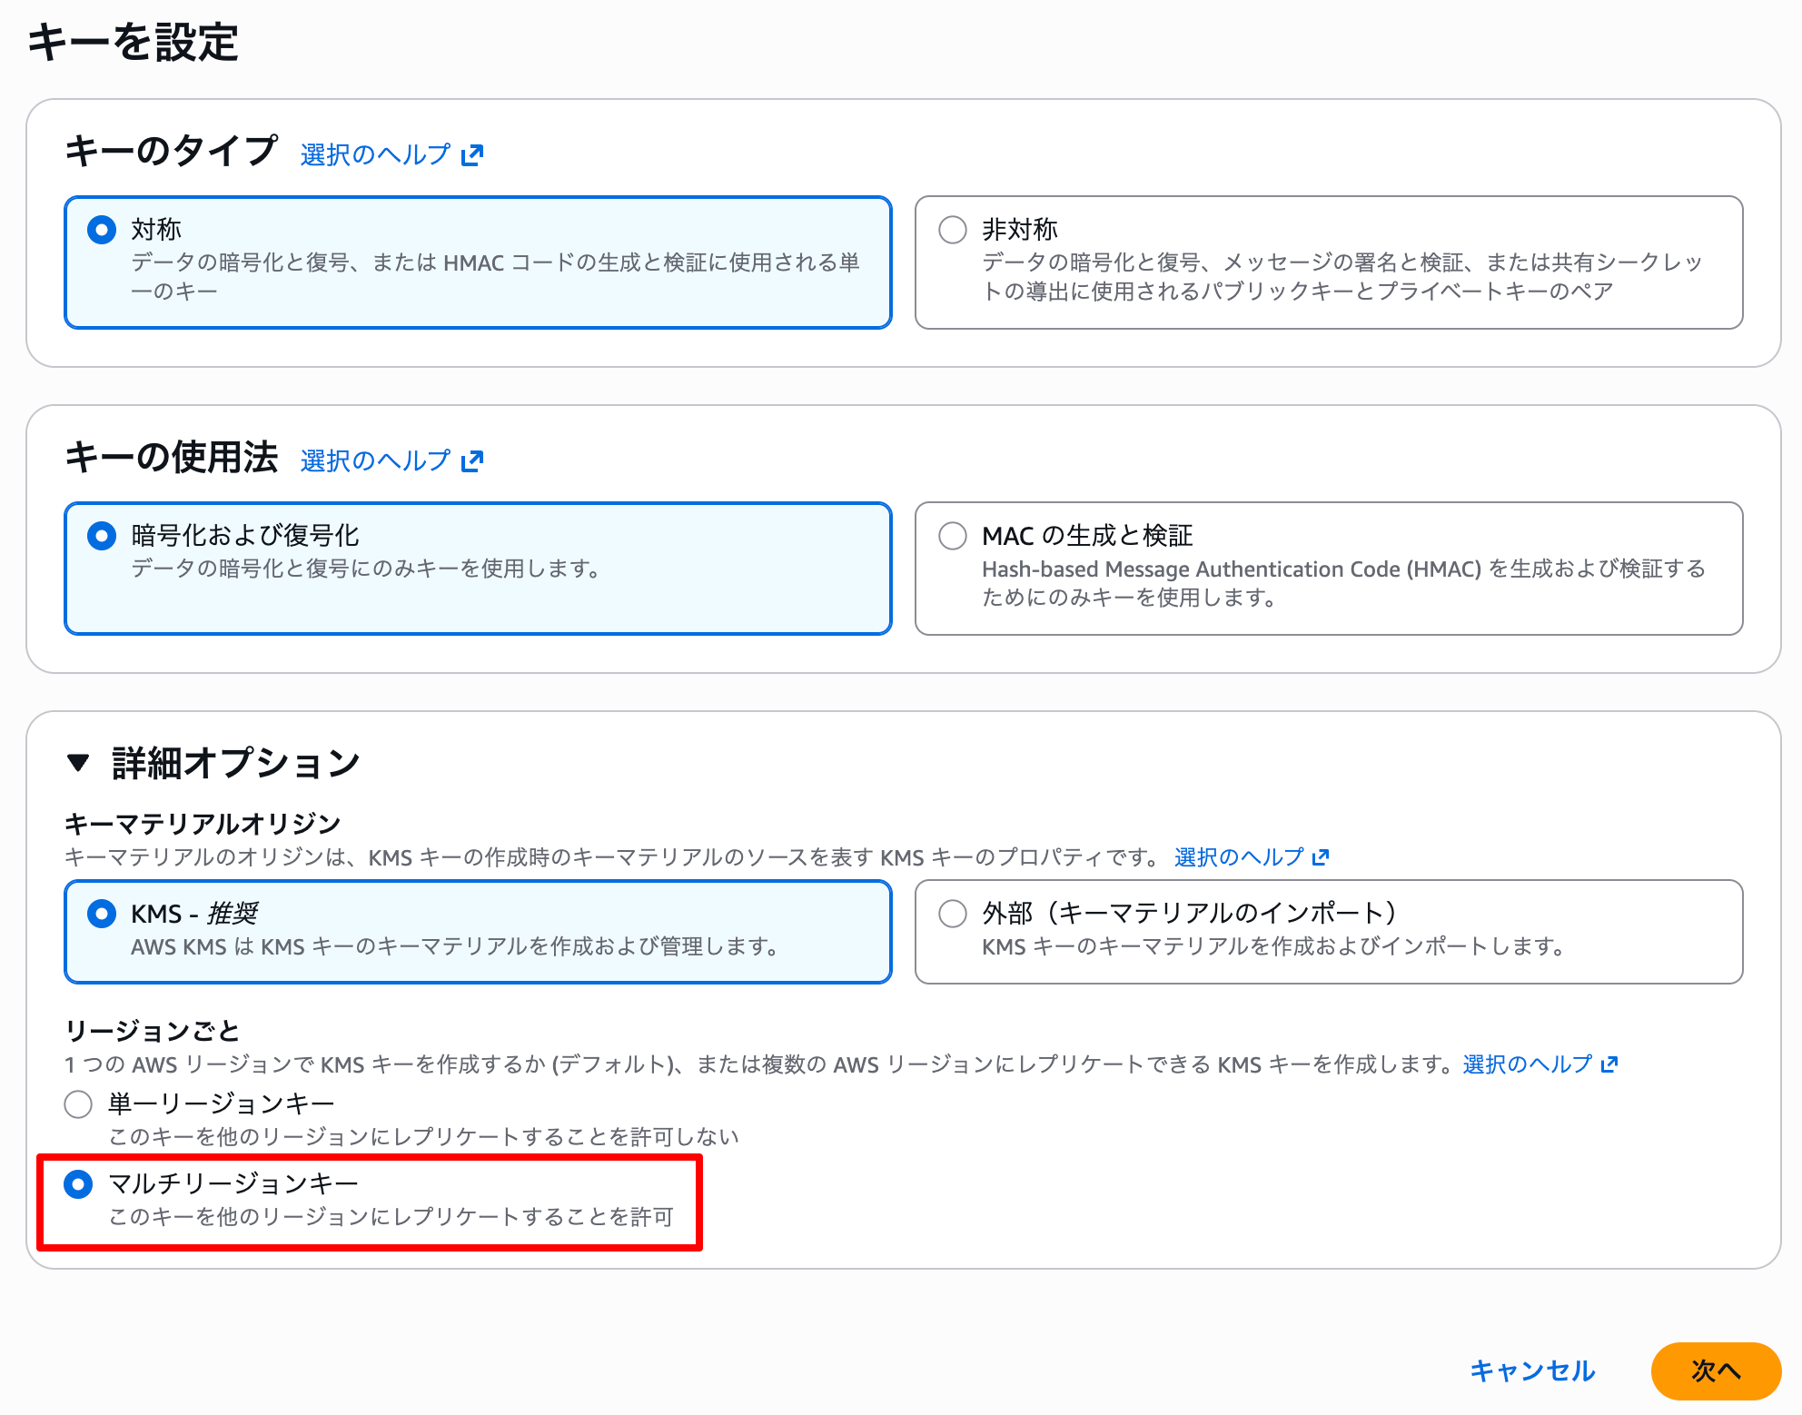Click the 詳細オプション heading text

pos(236,763)
